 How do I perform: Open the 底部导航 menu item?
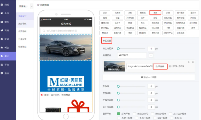point(25,24)
